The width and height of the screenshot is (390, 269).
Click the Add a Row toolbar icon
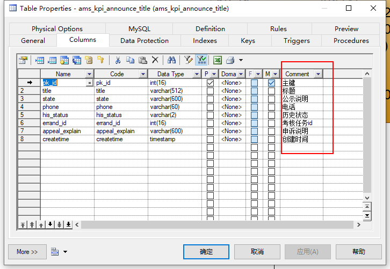tap(52, 60)
